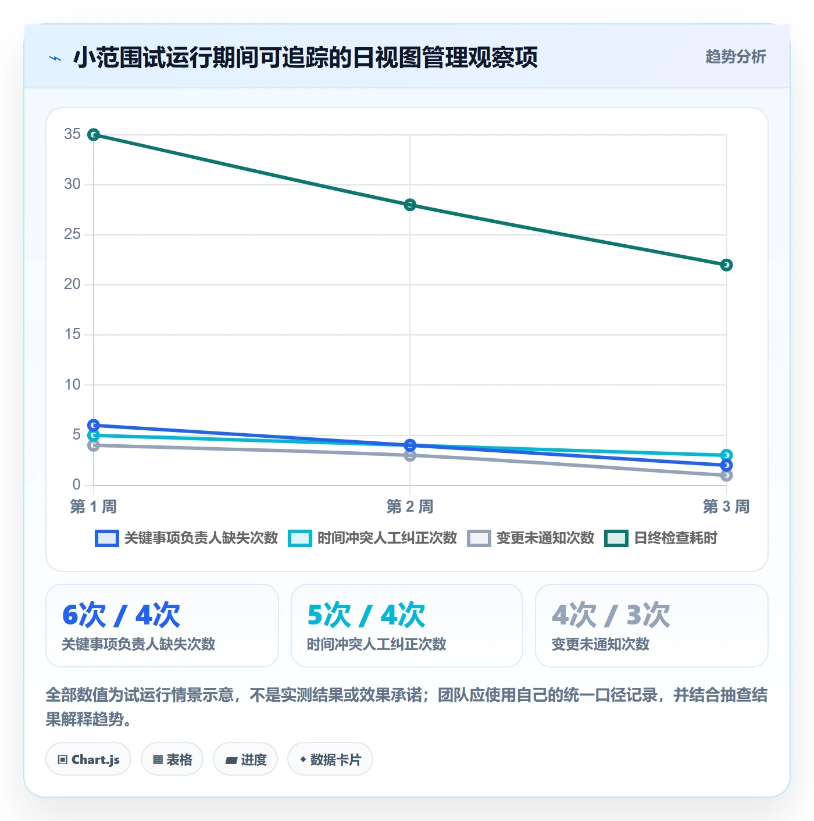Image resolution: width=814 pixels, height=821 pixels.
Task: Select the 数据卡片 tag
Action: (330, 759)
